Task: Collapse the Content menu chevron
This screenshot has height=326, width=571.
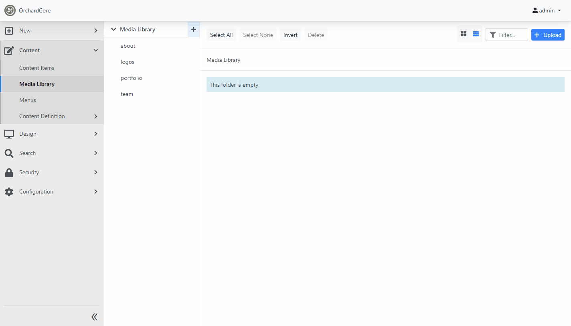Action: 95,50
